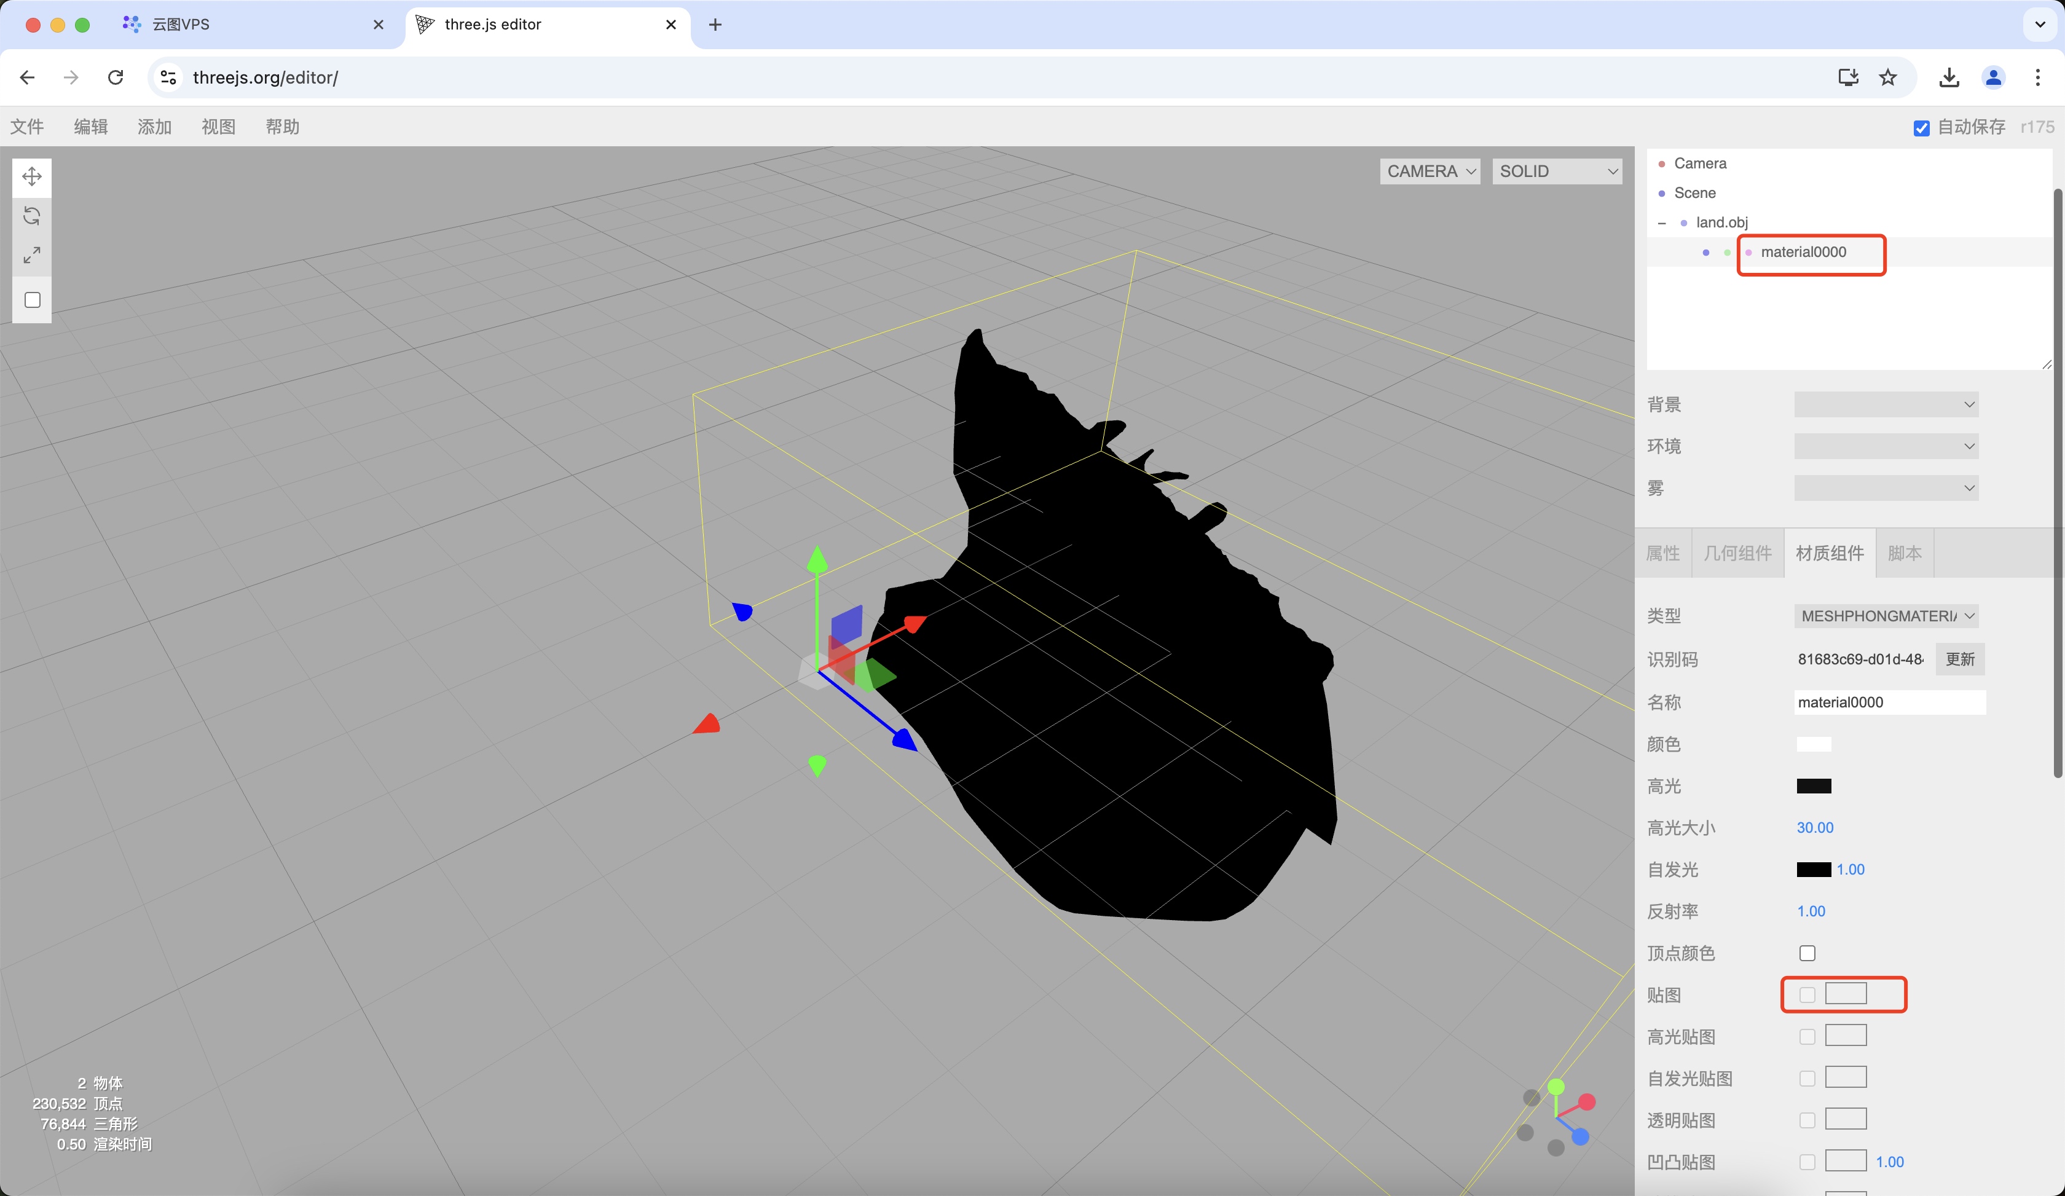Reload the three.js editor page
The image size is (2065, 1196).
tap(116, 77)
